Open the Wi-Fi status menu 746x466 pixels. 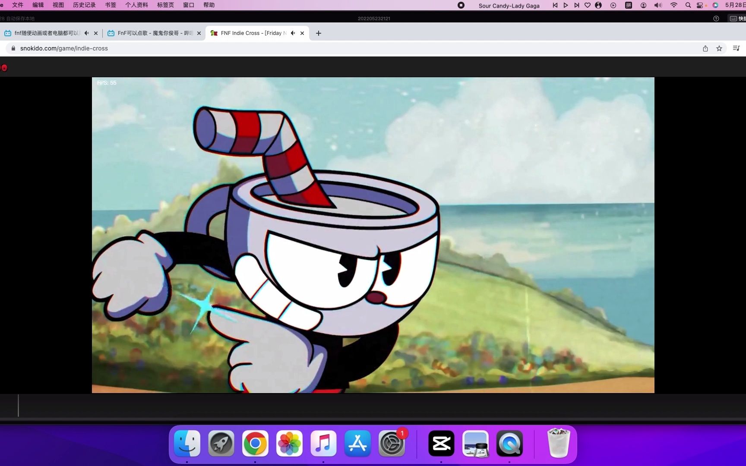tap(673, 5)
